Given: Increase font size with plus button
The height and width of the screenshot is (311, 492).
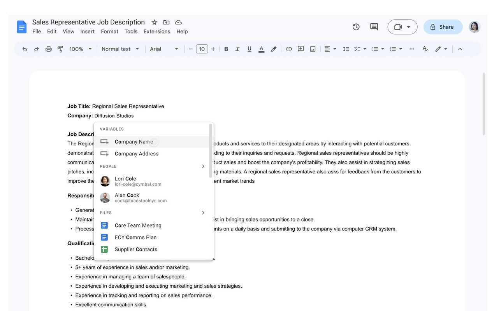Looking at the screenshot, I should pos(213,49).
